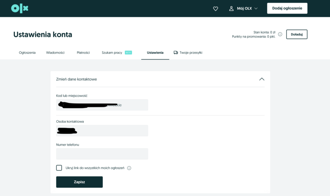Screen dimensions: 330x196
Task: Switch to the Ogłoszenia tab
Action: (27, 52)
